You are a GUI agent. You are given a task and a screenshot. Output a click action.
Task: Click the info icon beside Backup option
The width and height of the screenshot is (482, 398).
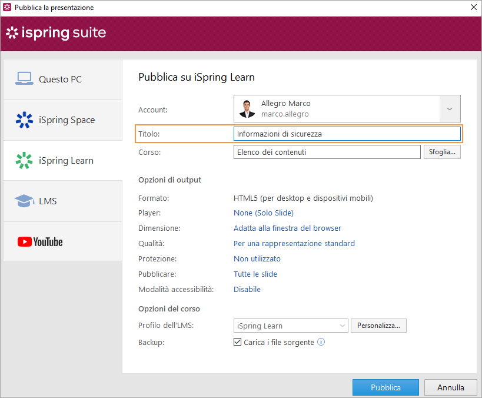(321, 342)
